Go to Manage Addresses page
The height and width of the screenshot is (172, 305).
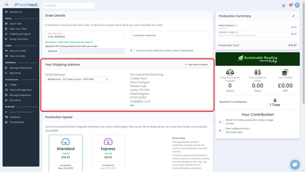(20, 95)
